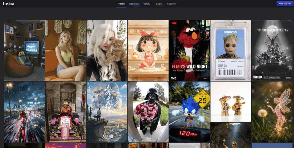Open the glowing fairy with dandelion image
Viewport: 294px width, 148px height.
pos(272,112)
